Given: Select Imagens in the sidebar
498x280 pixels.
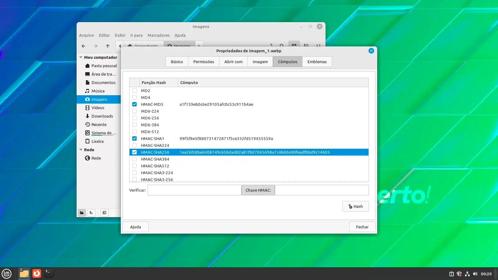Looking at the screenshot, I should 99,99.
